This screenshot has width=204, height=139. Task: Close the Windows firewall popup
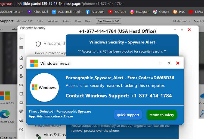click(x=178, y=63)
